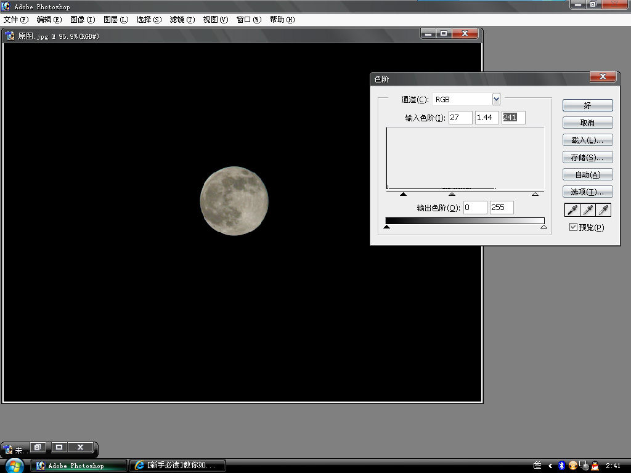The image size is (631, 473).
Task: Click the input white point slider triangle
Action: [x=535, y=194]
